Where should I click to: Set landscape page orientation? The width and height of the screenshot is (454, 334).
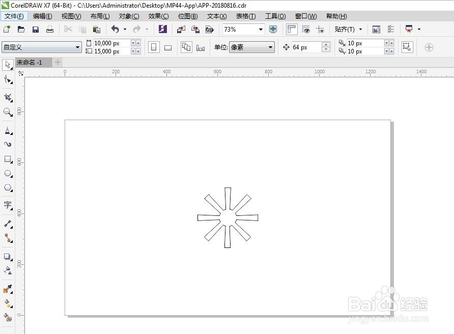tap(168, 47)
